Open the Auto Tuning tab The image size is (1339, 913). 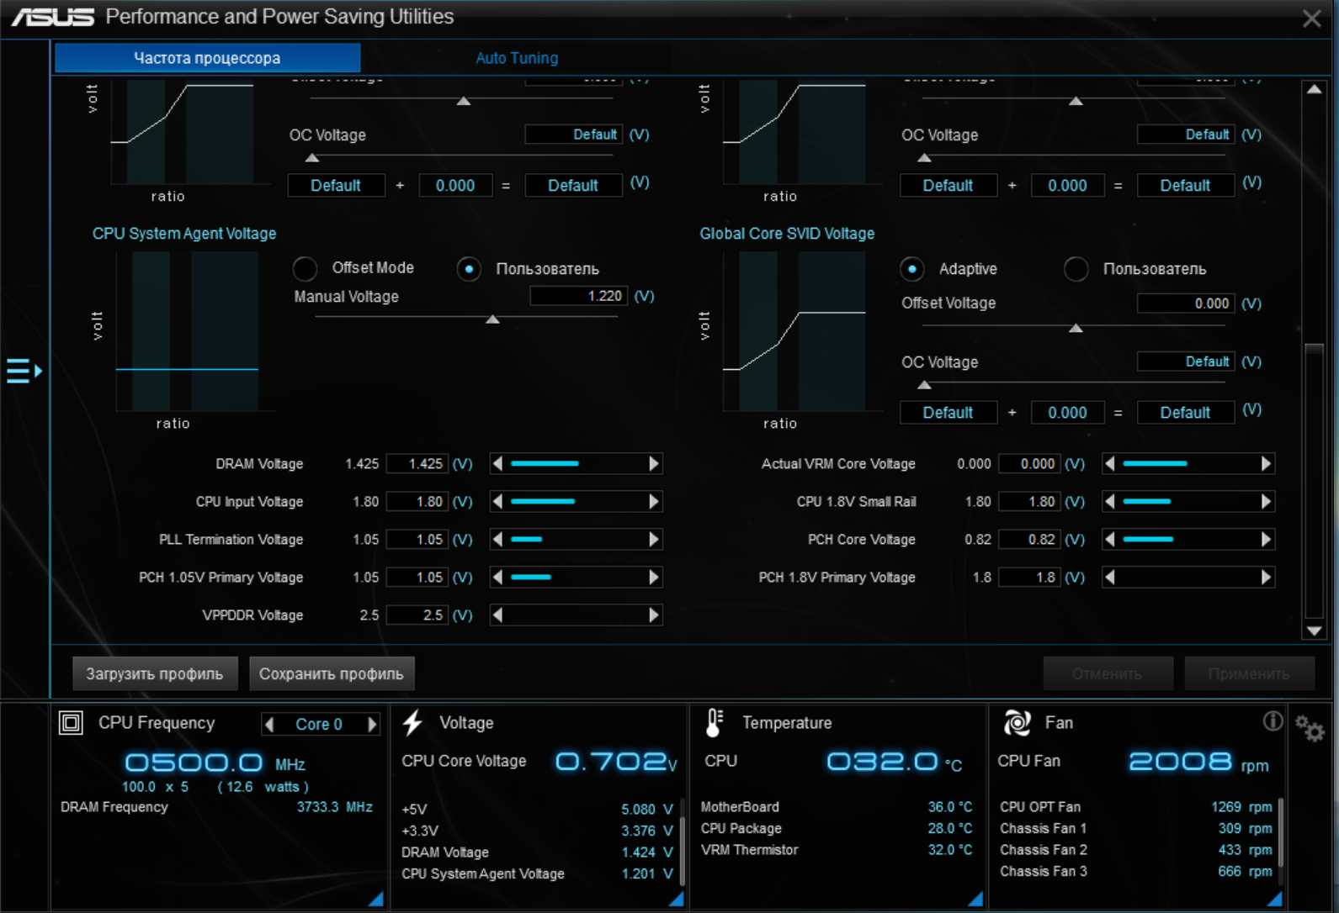tap(517, 58)
